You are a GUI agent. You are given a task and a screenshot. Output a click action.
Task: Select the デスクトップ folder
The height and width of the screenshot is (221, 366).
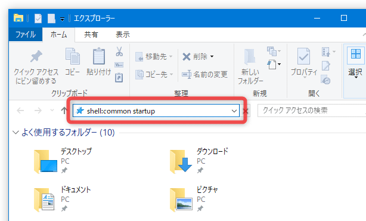[x=63, y=161]
